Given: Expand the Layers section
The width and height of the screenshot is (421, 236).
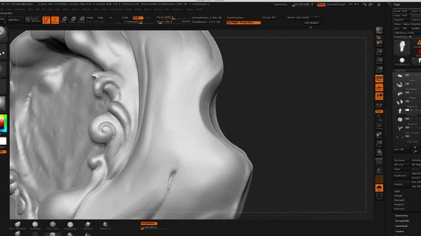Looking at the screenshot, I should [x=399, y=231].
